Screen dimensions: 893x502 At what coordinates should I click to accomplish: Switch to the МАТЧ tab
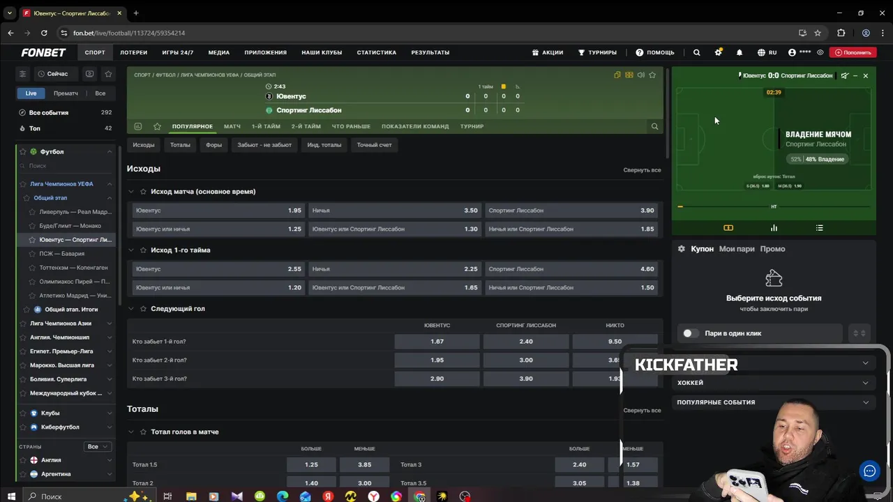tap(232, 126)
